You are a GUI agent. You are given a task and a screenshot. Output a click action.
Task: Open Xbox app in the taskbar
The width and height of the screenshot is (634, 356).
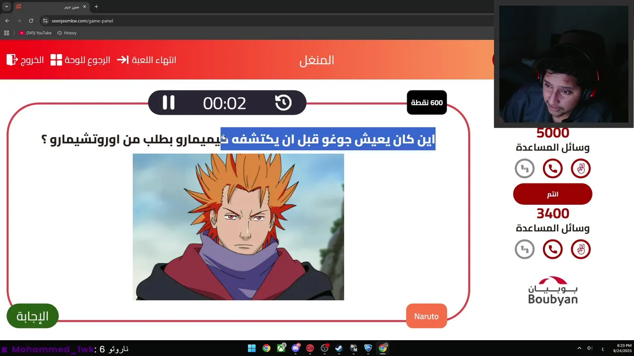pos(281,348)
